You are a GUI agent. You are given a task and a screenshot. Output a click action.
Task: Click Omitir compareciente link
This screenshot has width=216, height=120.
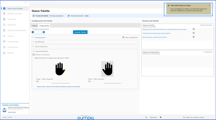pyautogui.click(x=131, y=37)
